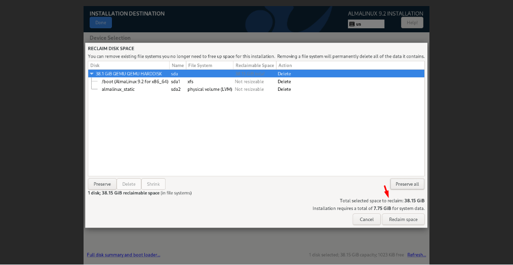Click the xfs file system cell

click(190, 81)
